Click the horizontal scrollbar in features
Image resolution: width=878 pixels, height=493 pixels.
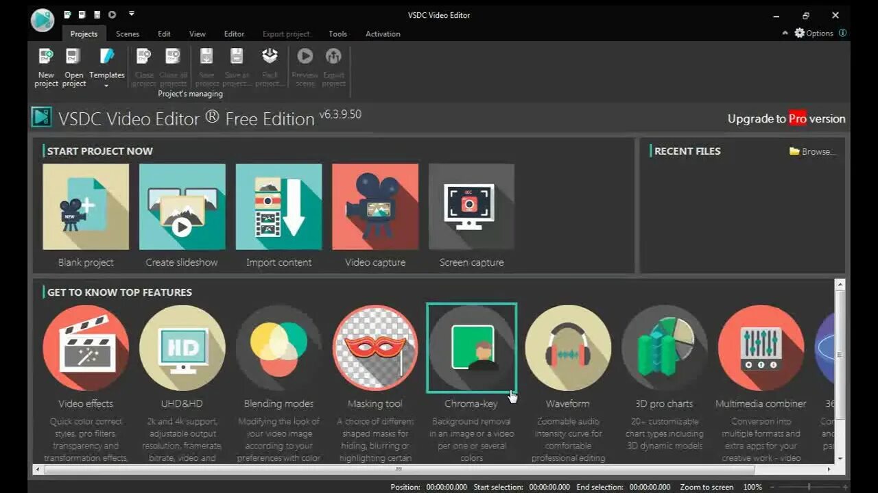pos(399,470)
